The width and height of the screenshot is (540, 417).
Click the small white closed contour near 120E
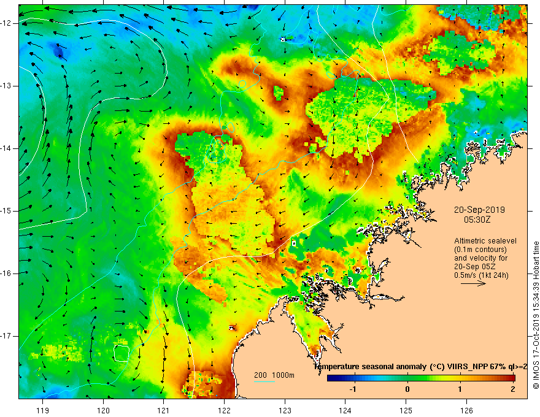coord(121,353)
